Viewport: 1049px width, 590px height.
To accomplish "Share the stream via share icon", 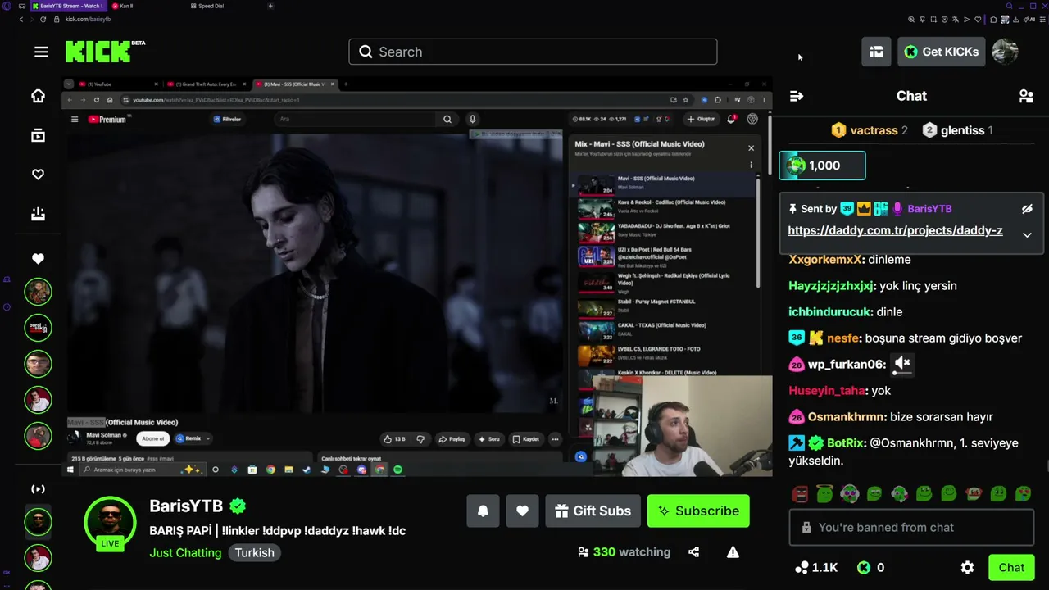I will pos(694,552).
